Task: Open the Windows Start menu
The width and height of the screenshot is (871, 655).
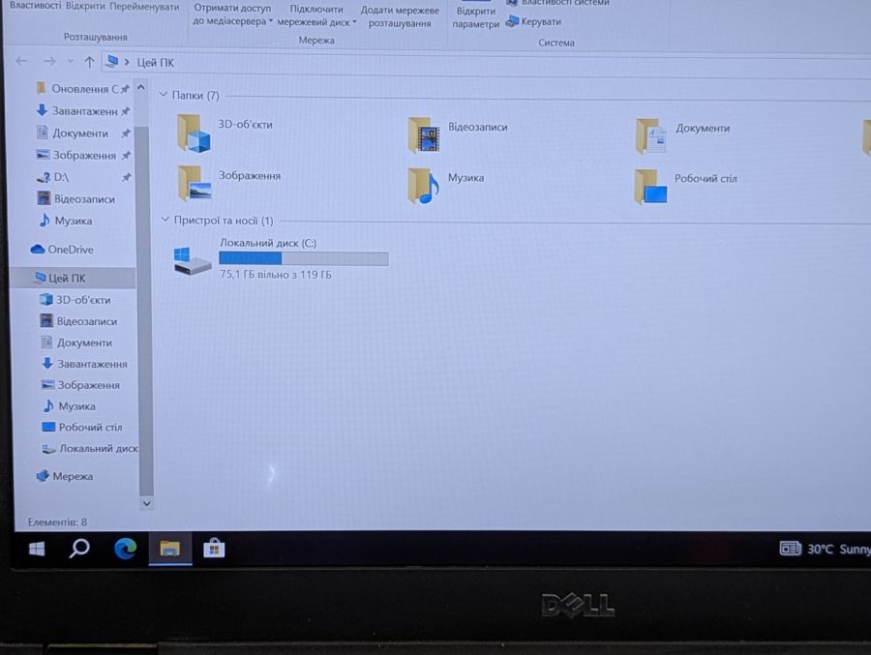Action: coord(37,549)
